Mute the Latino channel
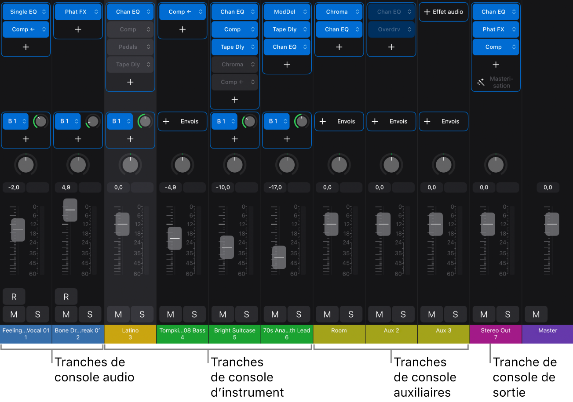The width and height of the screenshot is (573, 402). [118, 314]
